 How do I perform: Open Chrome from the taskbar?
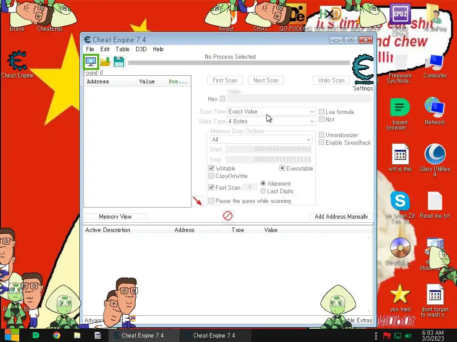(x=57, y=335)
